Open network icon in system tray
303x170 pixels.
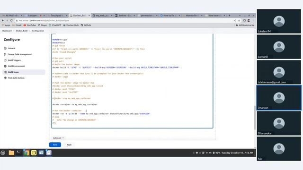tap(207, 153)
